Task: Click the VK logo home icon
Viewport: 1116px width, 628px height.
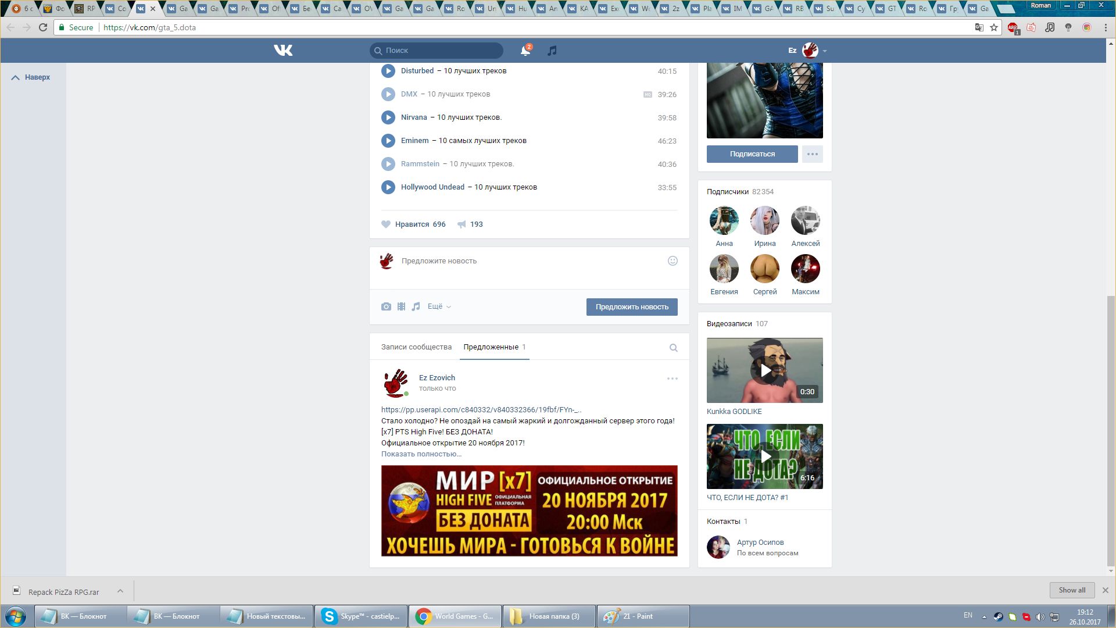Action: tap(283, 51)
